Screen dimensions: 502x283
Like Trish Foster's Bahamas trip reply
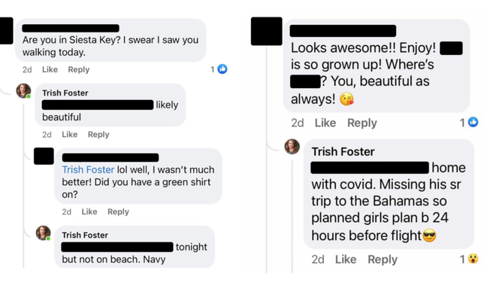click(x=346, y=259)
